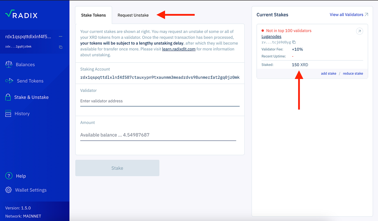Click the Network: MAINNET text
The width and height of the screenshot is (378, 221).
23,216
